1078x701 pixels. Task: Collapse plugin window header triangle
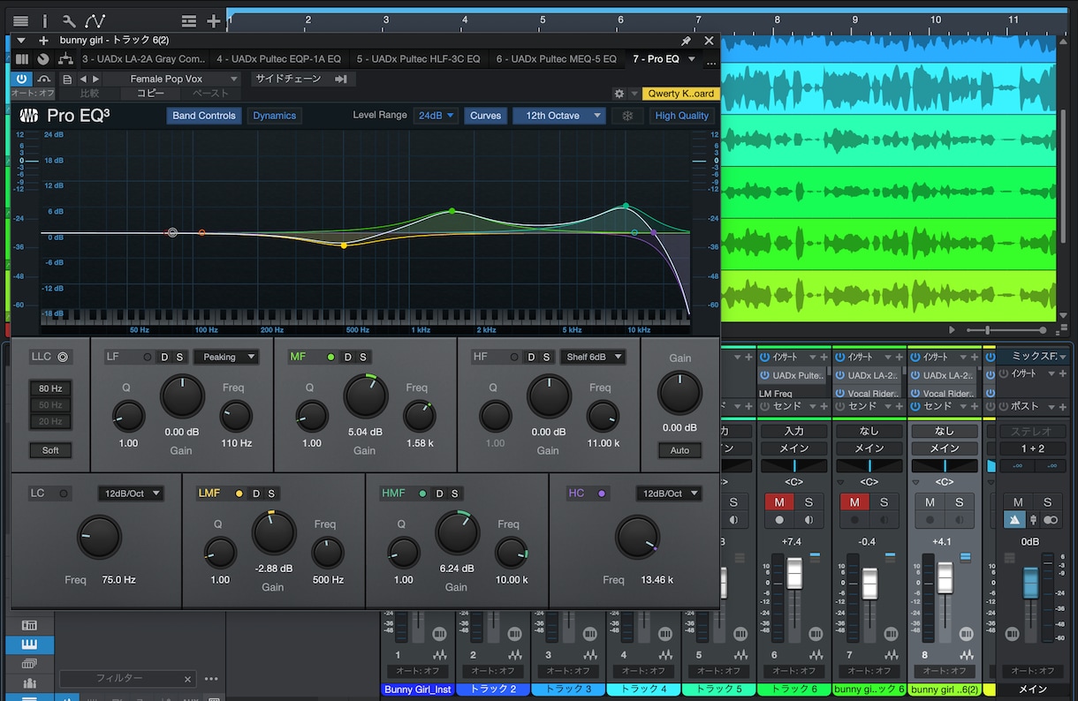pos(21,41)
